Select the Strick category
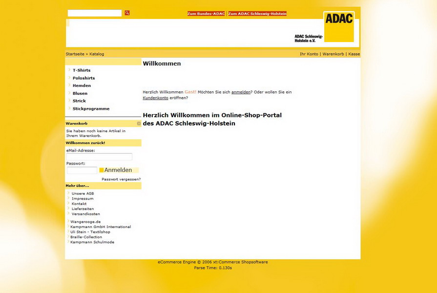The height and width of the screenshot is (293, 437). click(79, 101)
